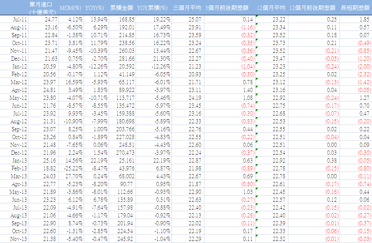Click the Jan-12 row label
This screenshot has height=243, width=372.
20,66
